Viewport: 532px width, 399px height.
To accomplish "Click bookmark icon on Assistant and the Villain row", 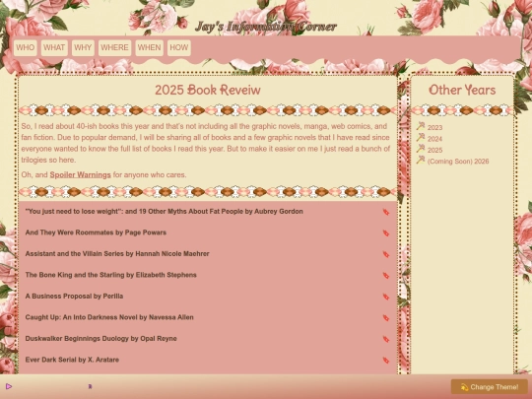I will click(x=386, y=255).
